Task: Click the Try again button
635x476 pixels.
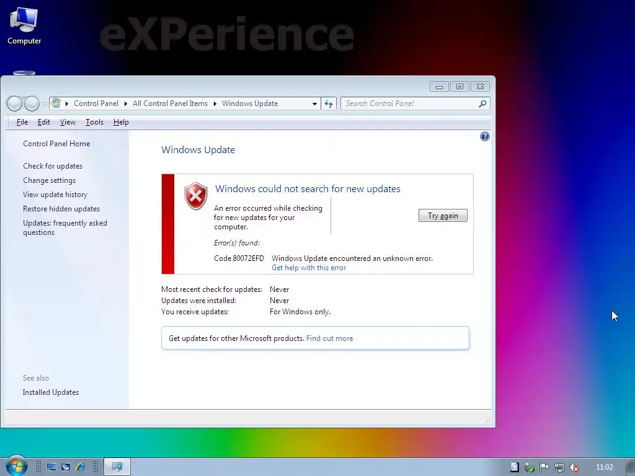Action: (x=443, y=216)
